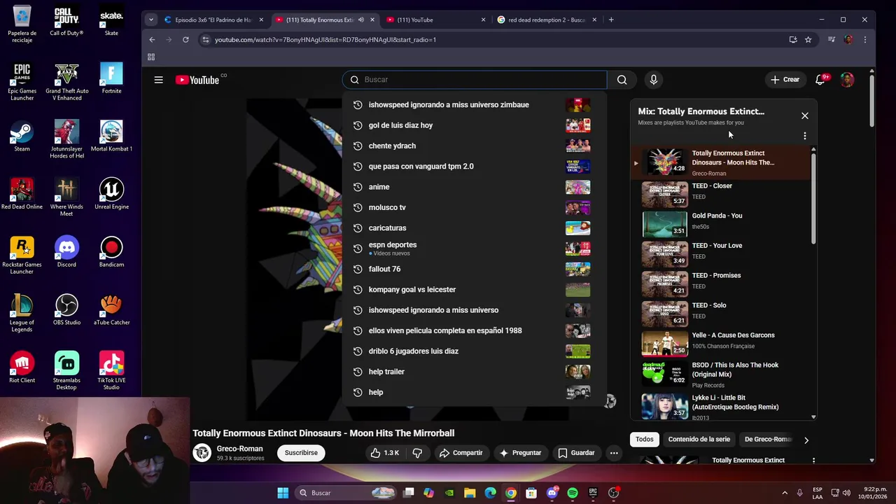Click the search magnifier button
This screenshot has height=504, width=896.
tap(622, 80)
